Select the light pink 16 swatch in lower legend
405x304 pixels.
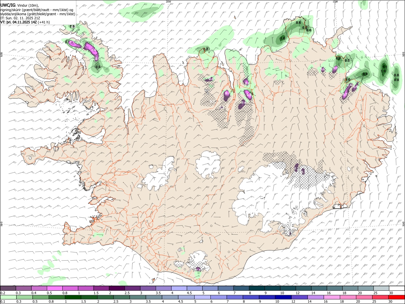tap(332, 297)
